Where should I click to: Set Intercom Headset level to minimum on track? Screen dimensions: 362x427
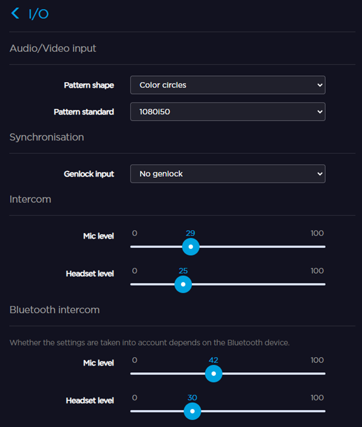tap(132, 284)
